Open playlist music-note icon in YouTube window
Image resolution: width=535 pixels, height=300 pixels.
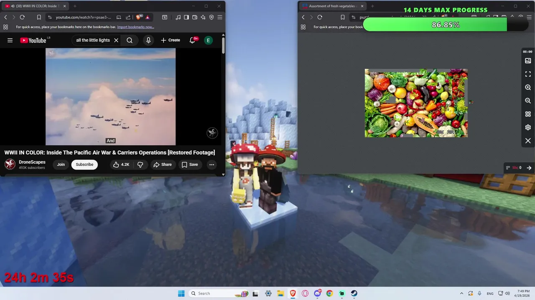[x=178, y=17]
